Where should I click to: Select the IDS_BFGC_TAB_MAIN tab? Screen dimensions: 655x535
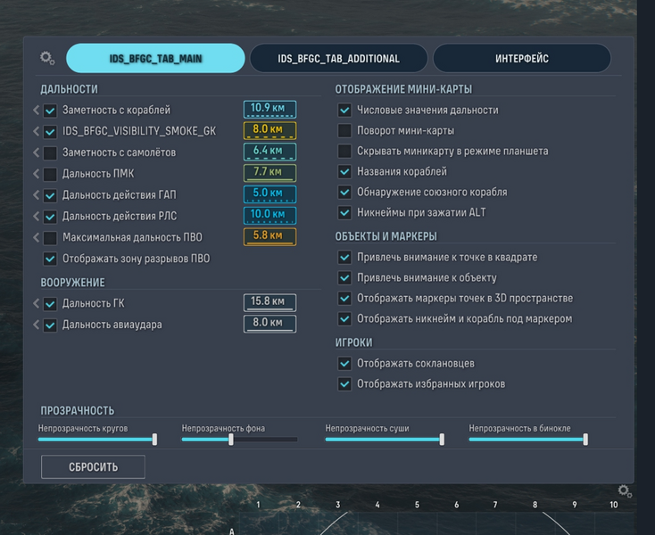[155, 59]
